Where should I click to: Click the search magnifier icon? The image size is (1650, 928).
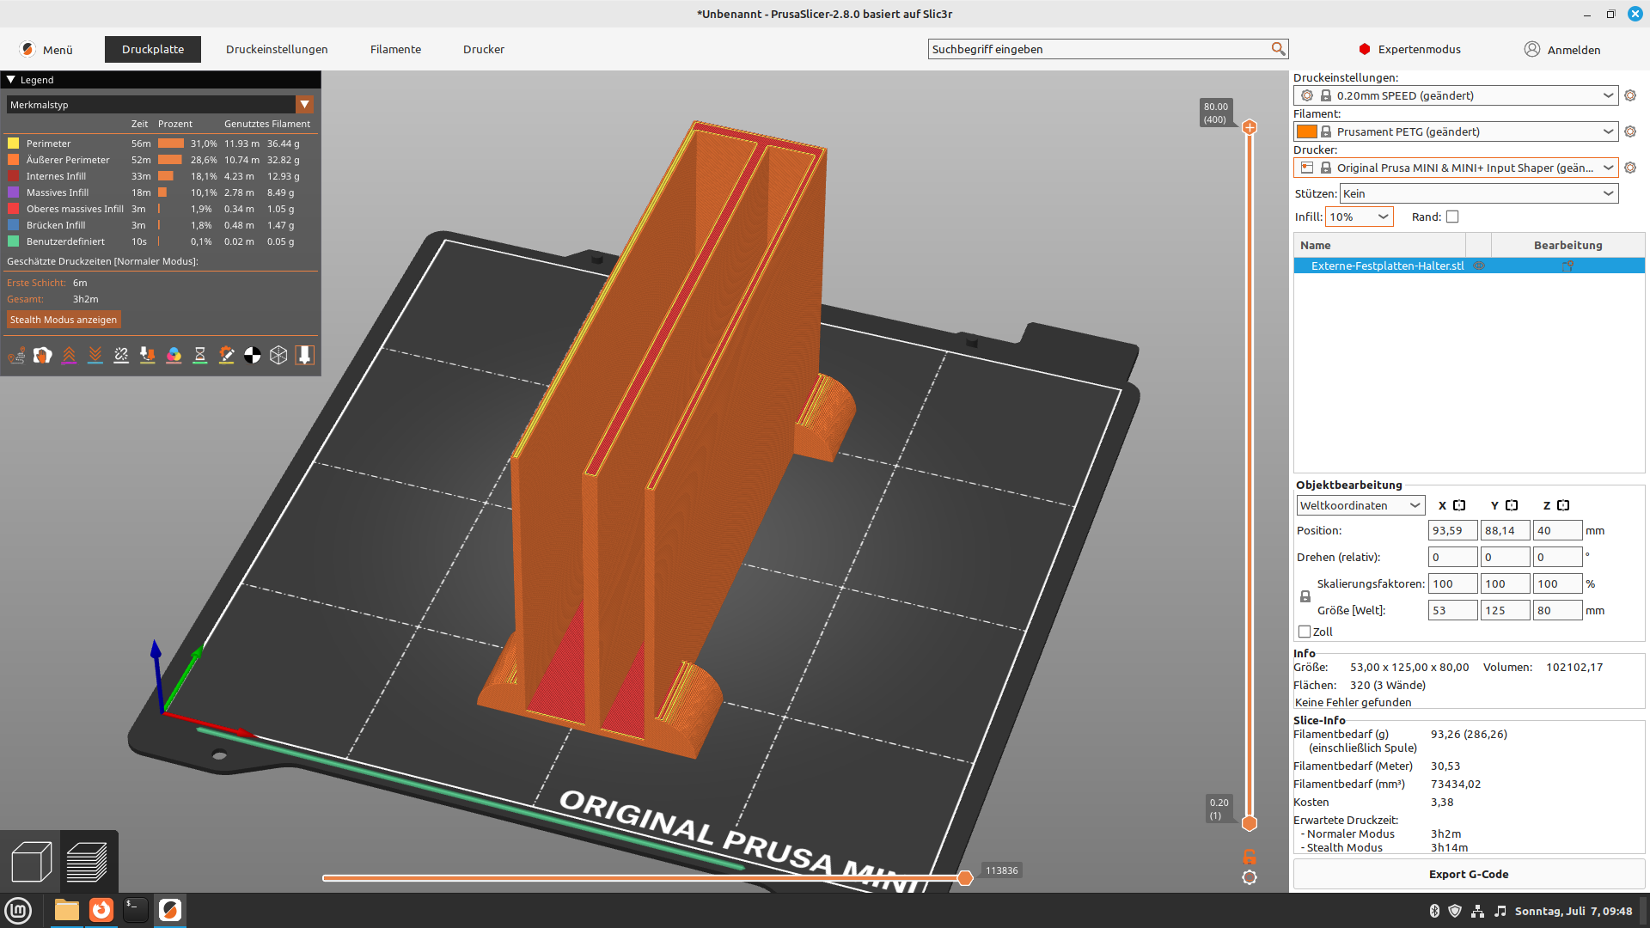pyautogui.click(x=1278, y=49)
